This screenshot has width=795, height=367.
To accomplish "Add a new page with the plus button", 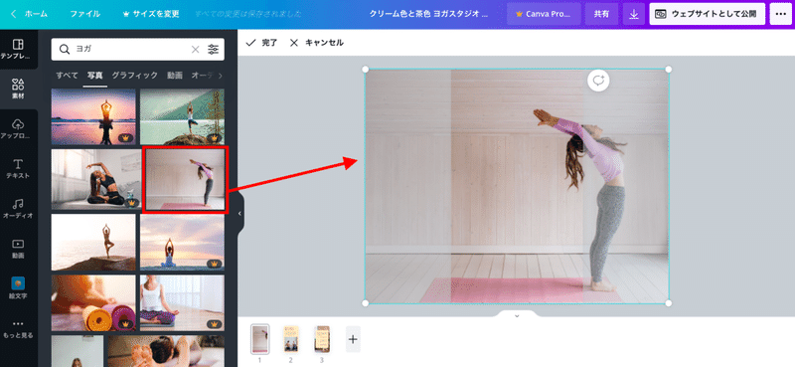I will pyautogui.click(x=353, y=339).
